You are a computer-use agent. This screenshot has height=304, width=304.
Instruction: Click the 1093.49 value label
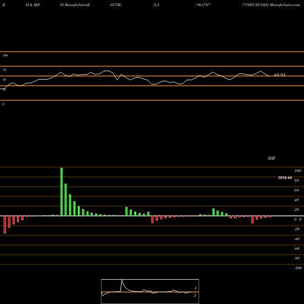pyautogui.click(x=285, y=178)
